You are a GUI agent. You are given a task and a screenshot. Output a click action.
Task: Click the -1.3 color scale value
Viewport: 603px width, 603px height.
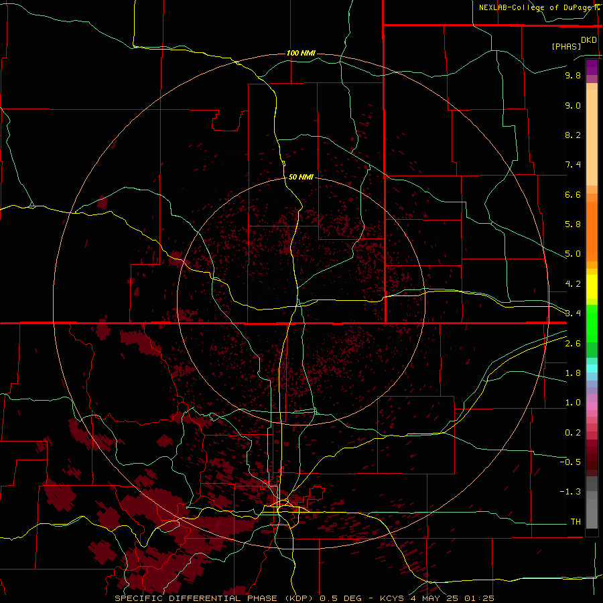click(x=570, y=492)
